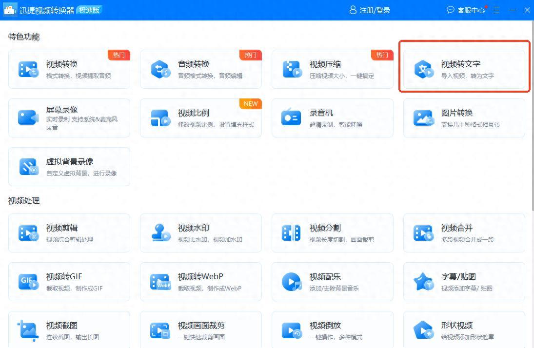Select the 音频转换 audio conversion icon
Screen dimensions: 534x348
pos(160,69)
